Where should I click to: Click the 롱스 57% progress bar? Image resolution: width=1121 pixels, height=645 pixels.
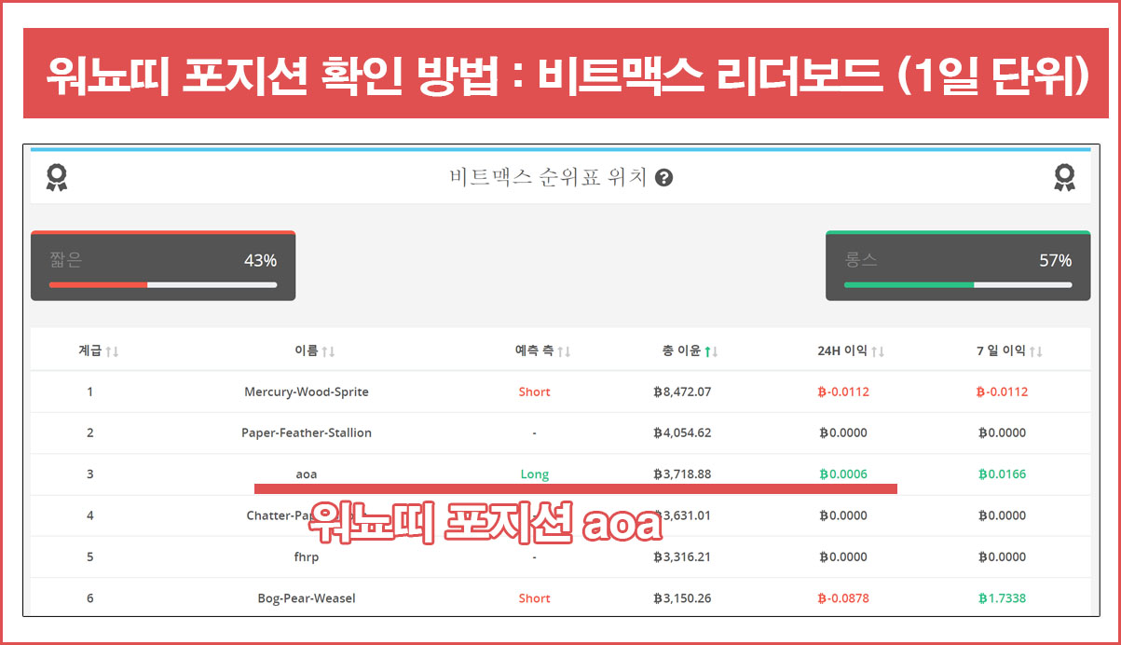(958, 284)
